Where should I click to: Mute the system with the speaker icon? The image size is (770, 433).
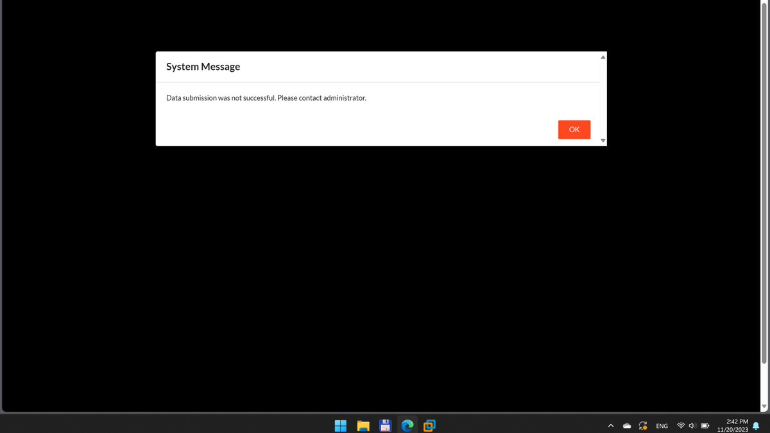tap(692, 425)
